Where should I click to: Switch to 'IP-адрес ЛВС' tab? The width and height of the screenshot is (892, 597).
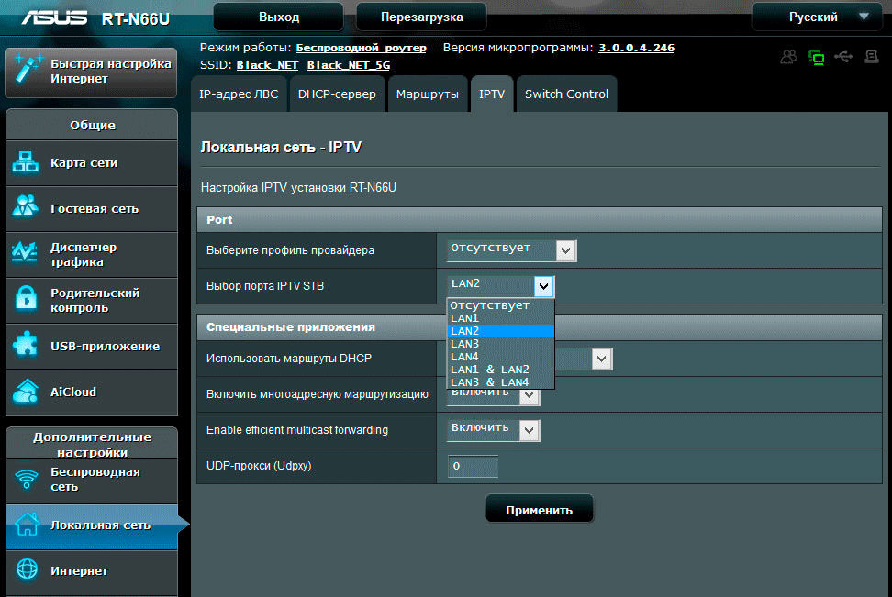point(239,94)
